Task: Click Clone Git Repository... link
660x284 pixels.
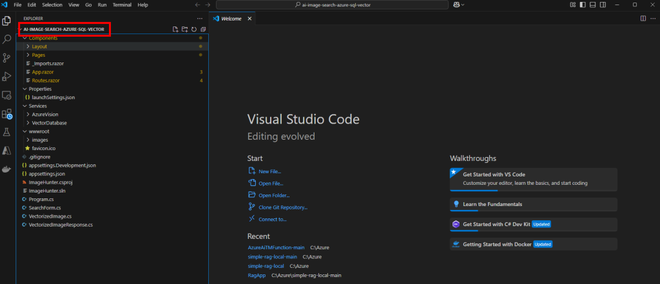Action: click(284, 207)
